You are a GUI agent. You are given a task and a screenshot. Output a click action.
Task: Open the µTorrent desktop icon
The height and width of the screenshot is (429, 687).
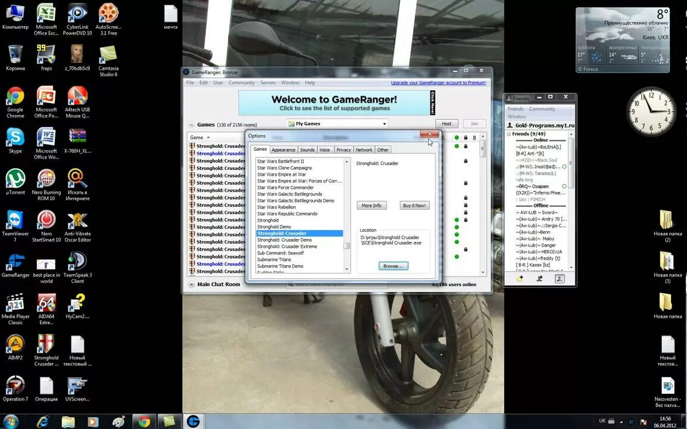pyautogui.click(x=15, y=182)
